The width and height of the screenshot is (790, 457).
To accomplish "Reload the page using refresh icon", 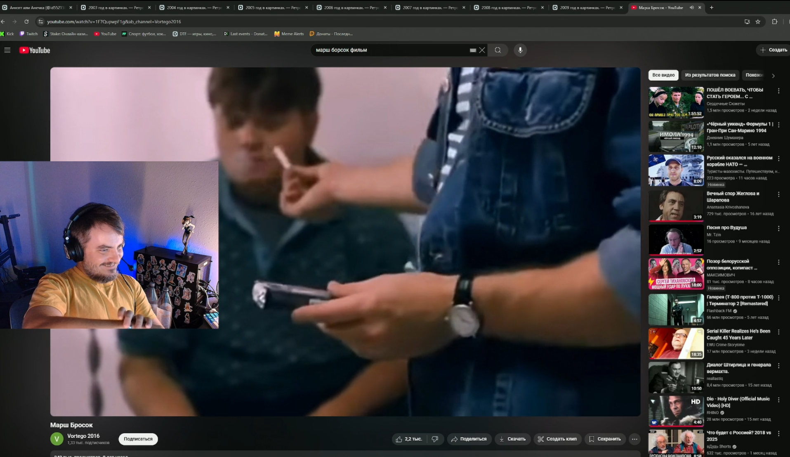I will click(x=26, y=21).
